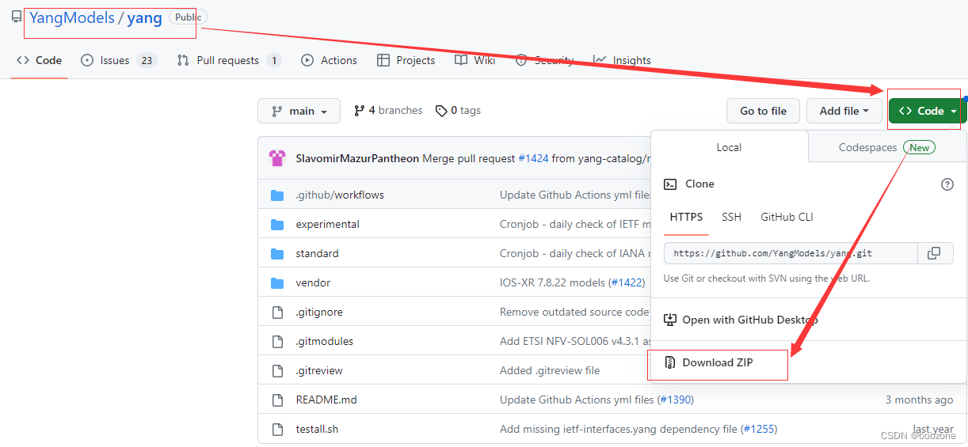Open 'Cronjob - daily check of IETF' commit
This screenshot has width=968, height=447.
pos(575,224)
